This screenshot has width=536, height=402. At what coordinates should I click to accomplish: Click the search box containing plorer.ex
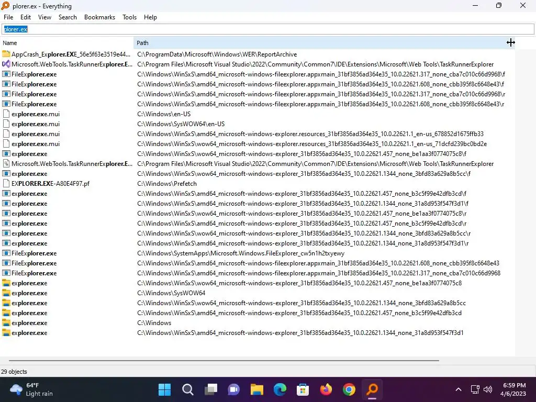tap(267, 29)
